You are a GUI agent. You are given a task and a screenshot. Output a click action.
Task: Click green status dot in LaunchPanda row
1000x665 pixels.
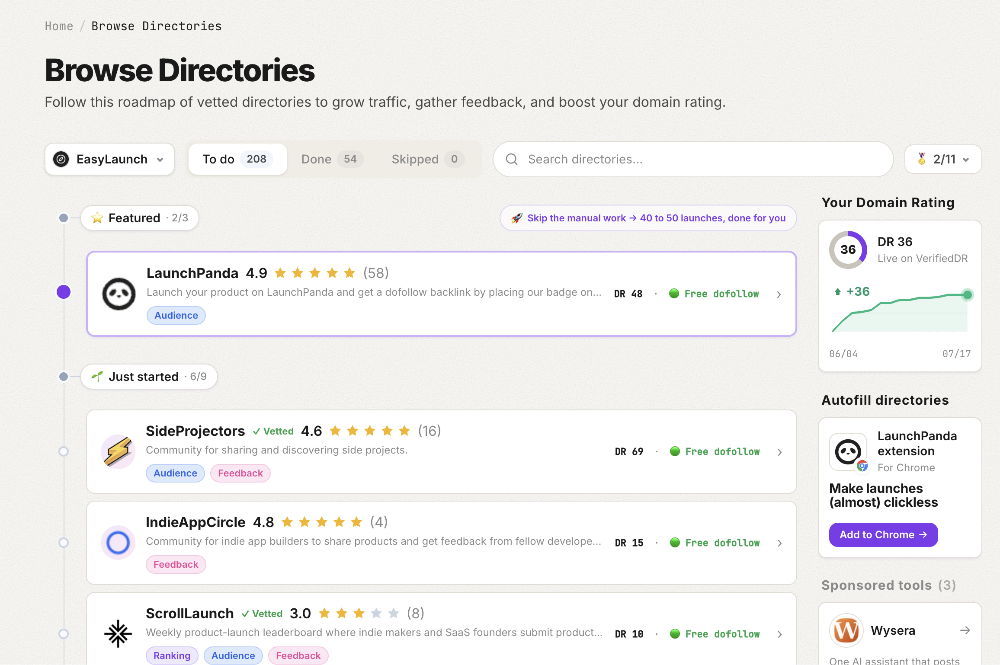click(x=674, y=294)
